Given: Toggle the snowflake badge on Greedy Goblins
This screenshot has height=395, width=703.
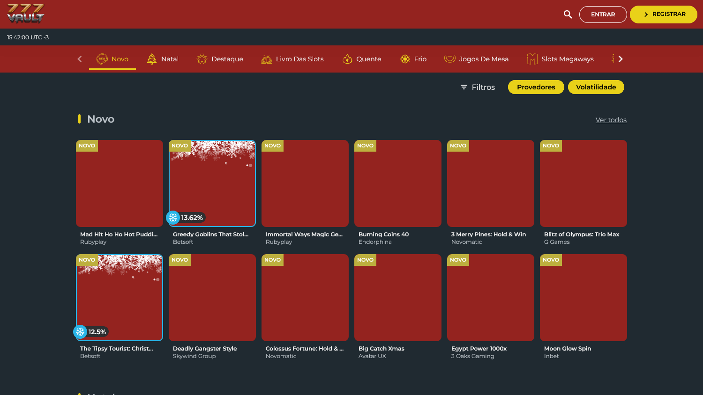Looking at the screenshot, I should click(x=173, y=217).
